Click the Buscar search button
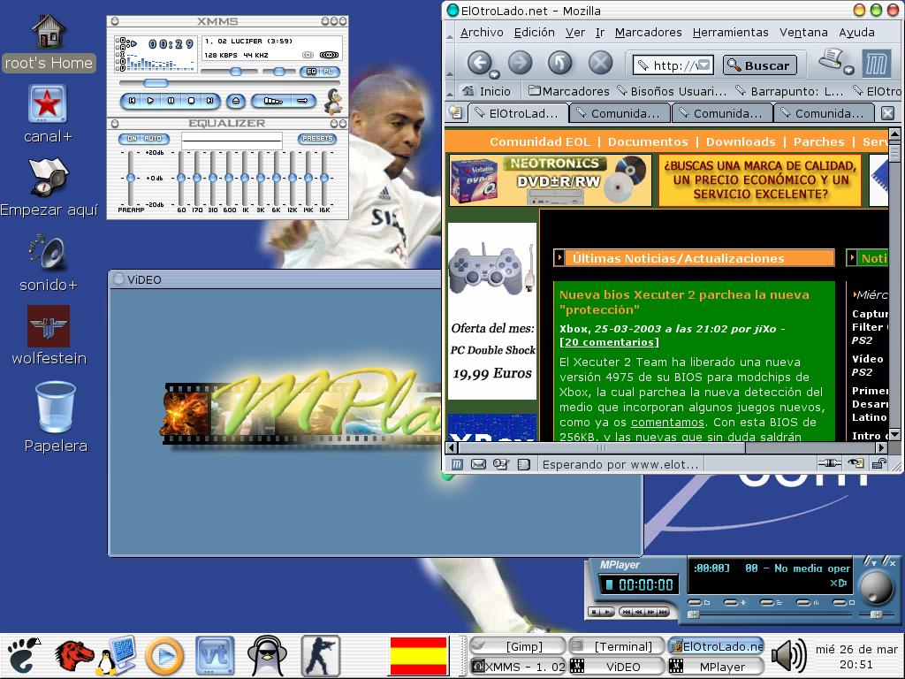The image size is (905, 679). tap(759, 65)
